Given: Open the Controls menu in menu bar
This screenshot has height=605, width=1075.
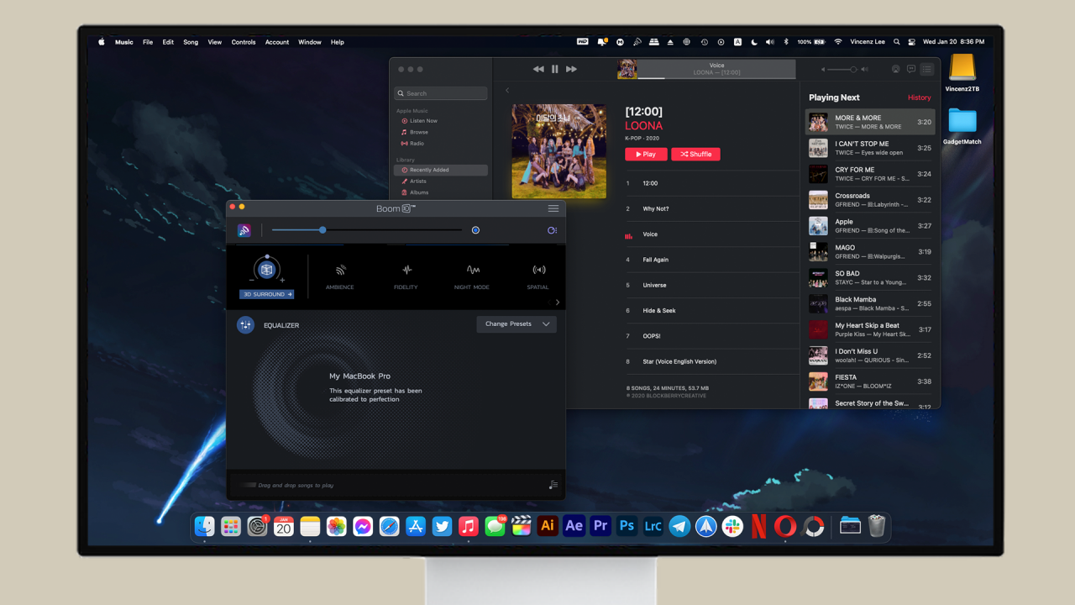Looking at the screenshot, I should click(244, 42).
